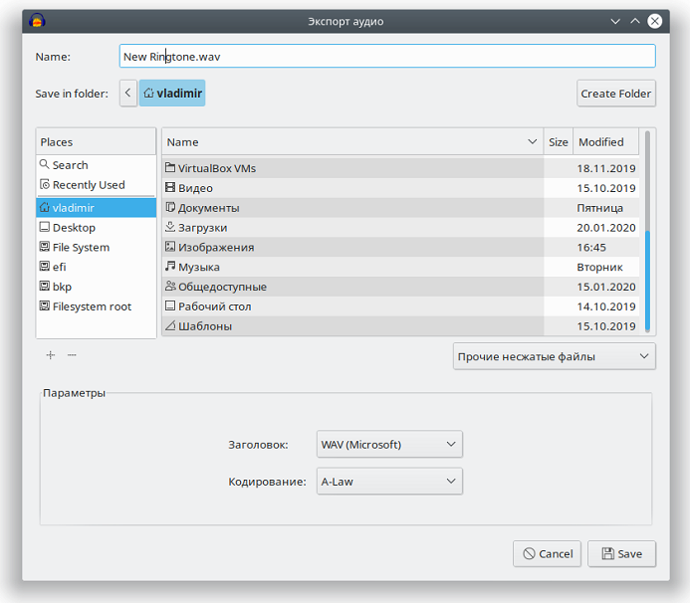
Task: Expand the Кодирование A-Law dropdown
Action: click(x=389, y=482)
